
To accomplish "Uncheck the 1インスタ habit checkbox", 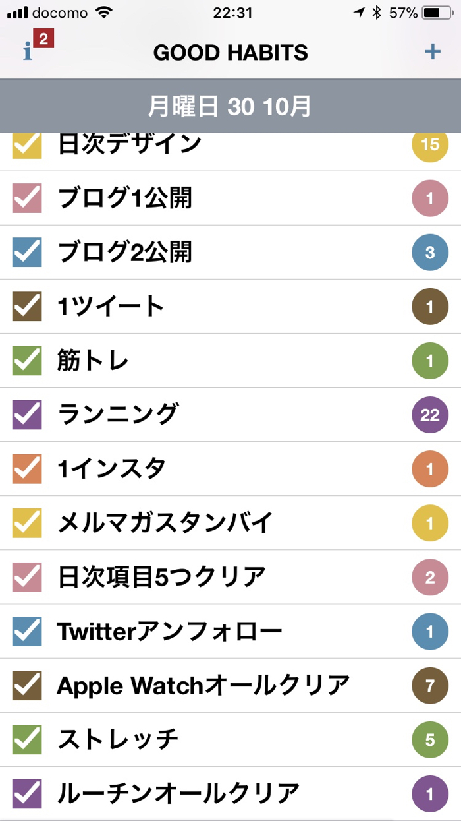I will [27, 468].
